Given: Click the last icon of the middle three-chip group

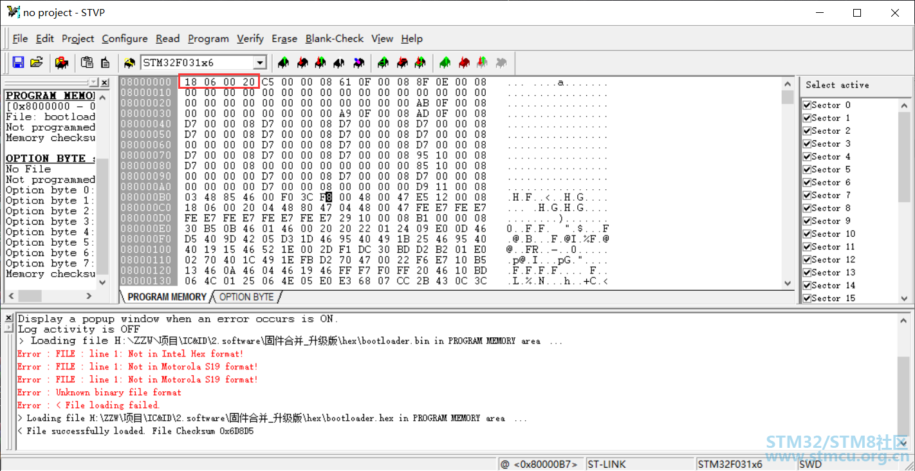Looking at the screenshot, I should click(420, 62).
